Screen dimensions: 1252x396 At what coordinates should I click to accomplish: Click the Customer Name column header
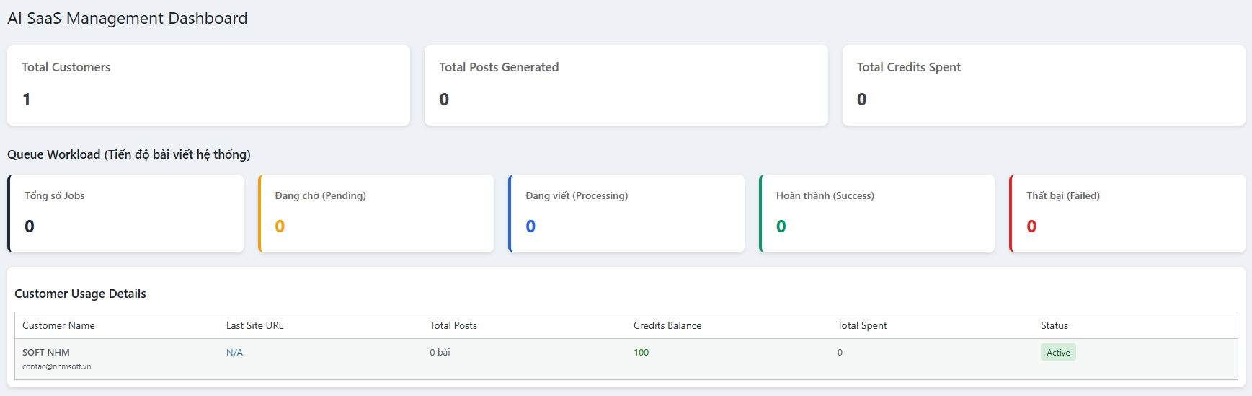coord(58,326)
